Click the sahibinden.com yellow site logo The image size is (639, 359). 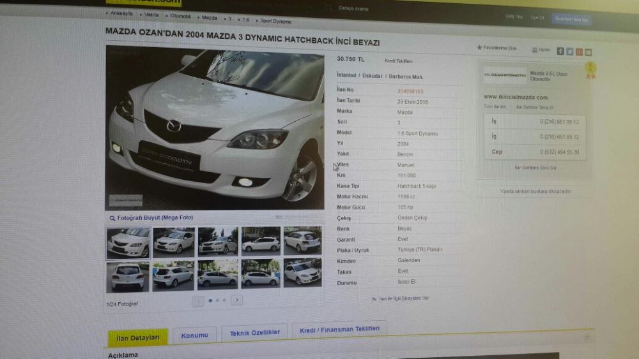pos(143,3)
